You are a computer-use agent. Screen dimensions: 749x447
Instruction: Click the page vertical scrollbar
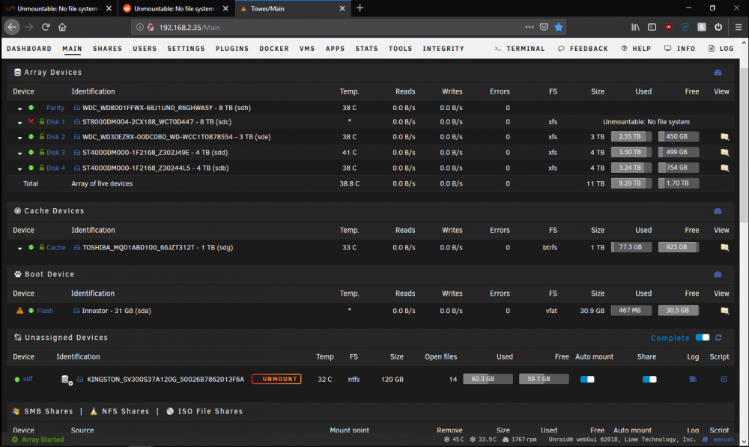click(744, 145)
